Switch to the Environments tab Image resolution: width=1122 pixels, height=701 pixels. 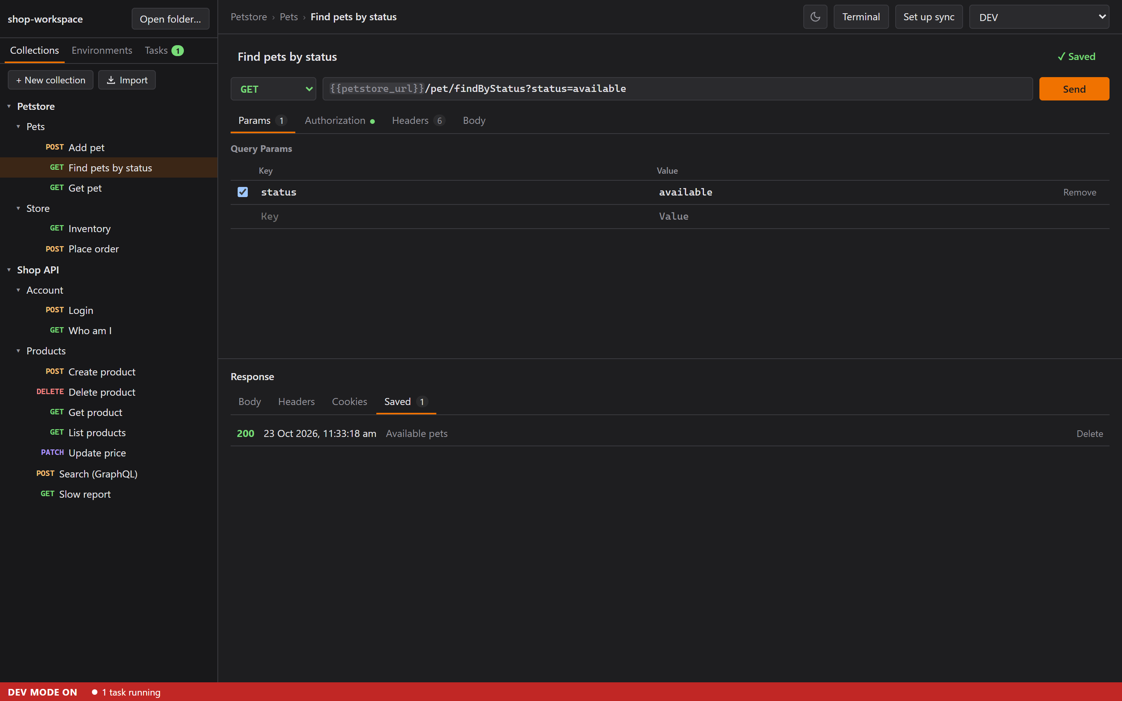102,50
